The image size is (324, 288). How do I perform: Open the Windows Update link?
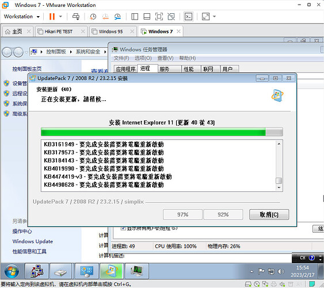(x=33, y=241)
